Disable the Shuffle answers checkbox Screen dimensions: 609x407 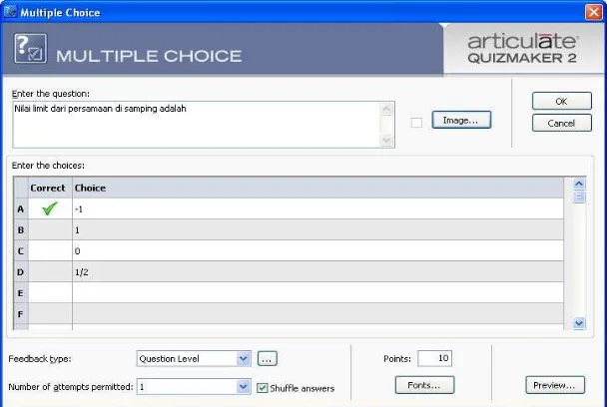coord(263,388)
